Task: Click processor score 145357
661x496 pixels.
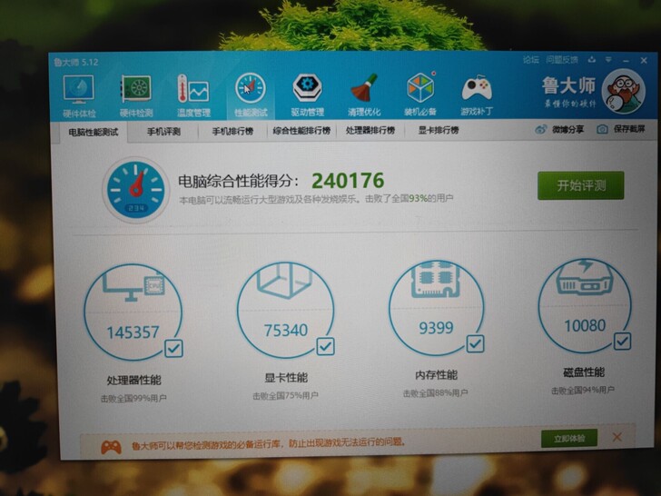Action: pyautogui.click(x=133, y=332)
